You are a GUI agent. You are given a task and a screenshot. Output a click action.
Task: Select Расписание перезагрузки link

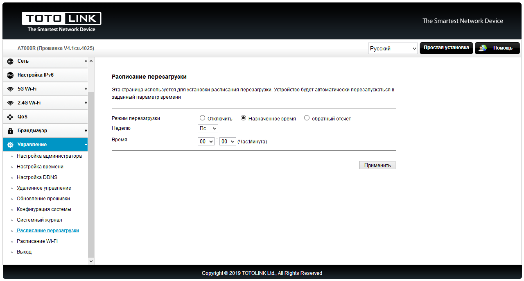click(x=48, y=231)
